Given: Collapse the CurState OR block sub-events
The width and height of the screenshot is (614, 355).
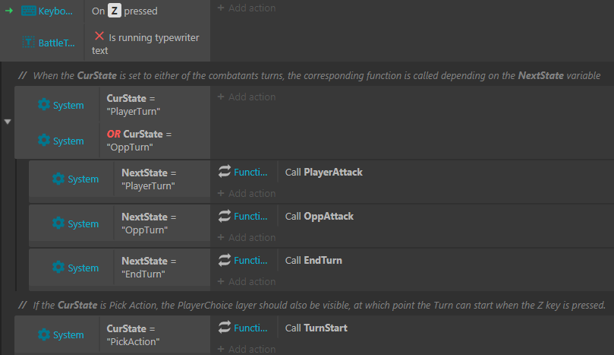Looking at the screenshot, I should tap(8, 122).
